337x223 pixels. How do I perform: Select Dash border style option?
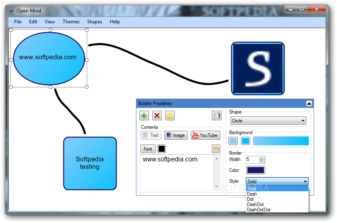click(x=277, y=194)
